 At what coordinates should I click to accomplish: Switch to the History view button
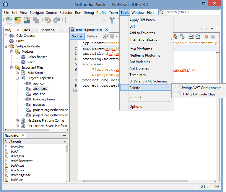(92, 36)
